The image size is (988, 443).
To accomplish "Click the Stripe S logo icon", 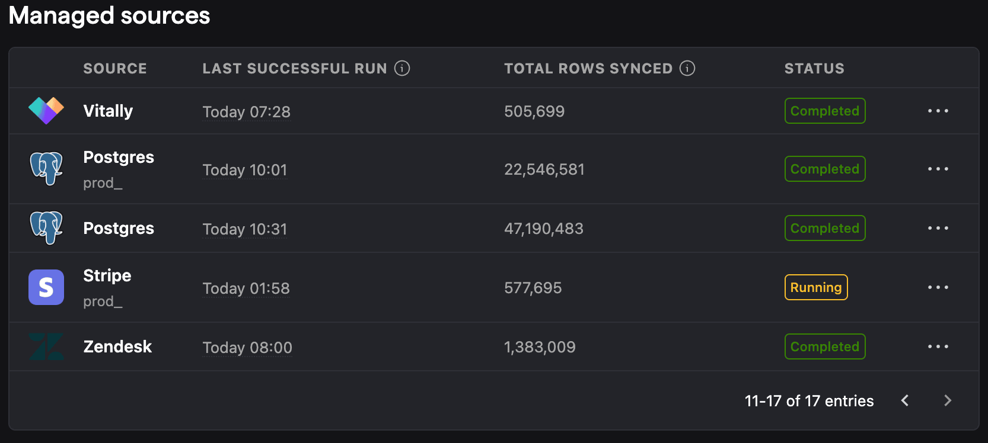I will (x=46, y=287).
